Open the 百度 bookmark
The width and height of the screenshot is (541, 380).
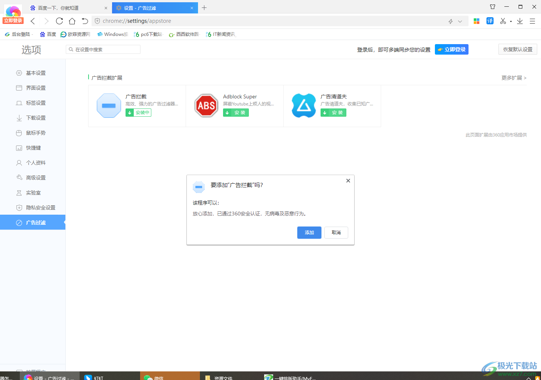48,34
